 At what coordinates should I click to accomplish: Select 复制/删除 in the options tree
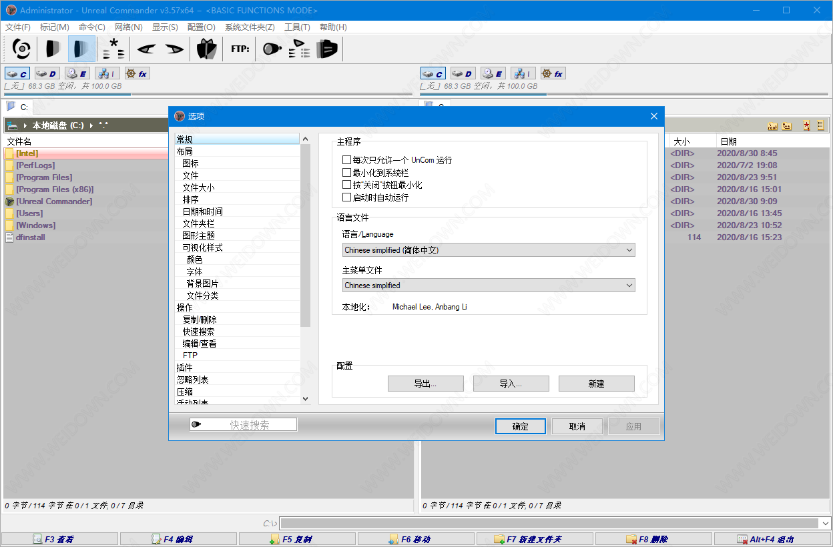point(200,320)
